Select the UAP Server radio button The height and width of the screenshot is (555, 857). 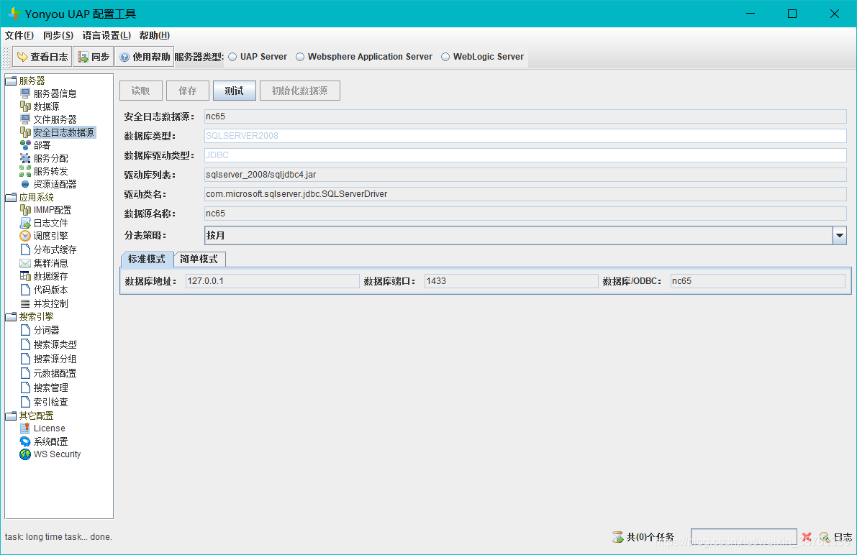click(x=232, y=57)
